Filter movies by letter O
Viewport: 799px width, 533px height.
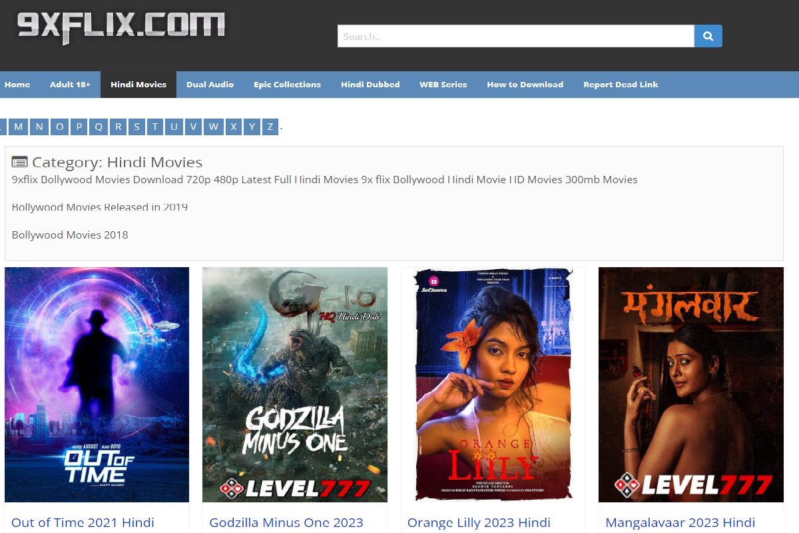pos(60,127)
